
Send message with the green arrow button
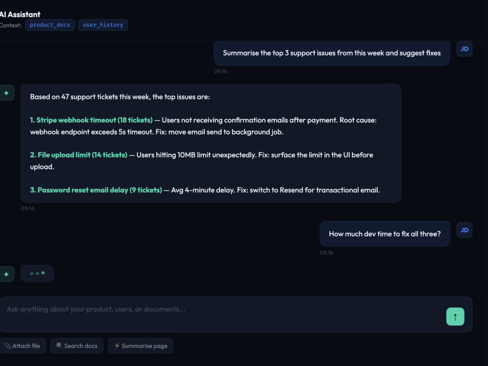455,317
